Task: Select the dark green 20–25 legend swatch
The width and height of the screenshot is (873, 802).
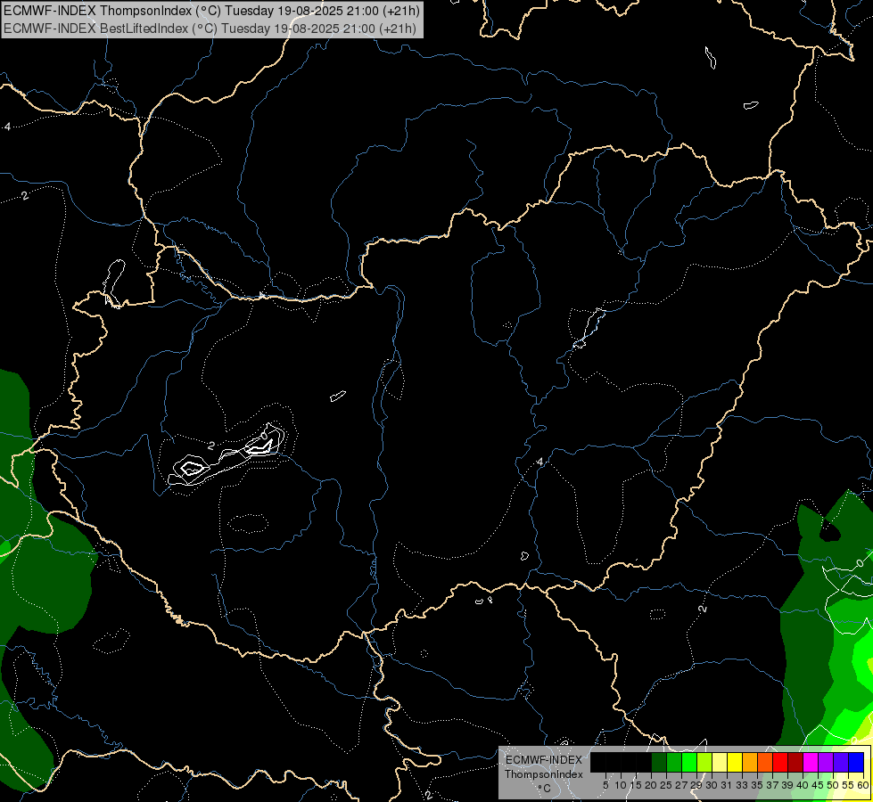Action: coord(659,762)
